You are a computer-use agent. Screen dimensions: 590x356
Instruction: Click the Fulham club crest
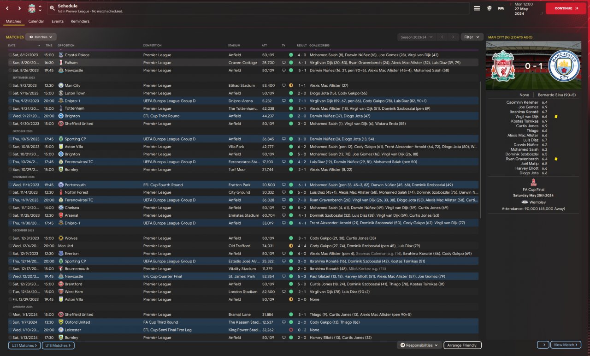pyautogui.click(x=61, y=63)
